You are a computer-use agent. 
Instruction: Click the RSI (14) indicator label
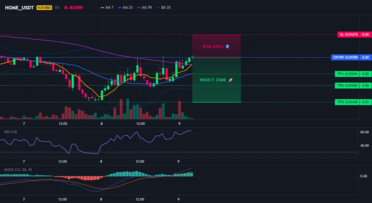pyautogui.click(x=10, y=132)
